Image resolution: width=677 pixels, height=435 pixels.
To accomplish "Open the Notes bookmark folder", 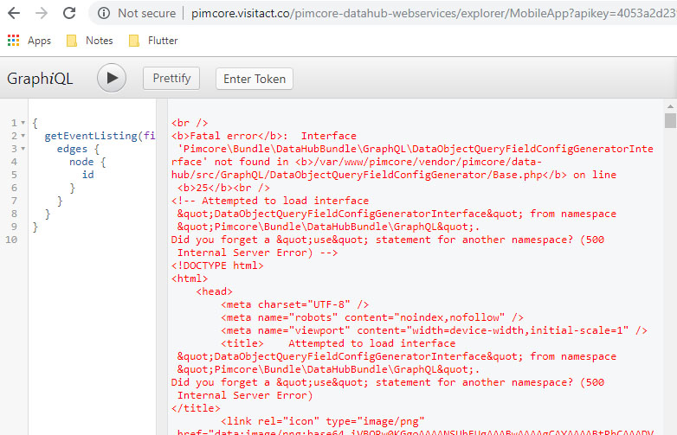I will coord(90,41).
